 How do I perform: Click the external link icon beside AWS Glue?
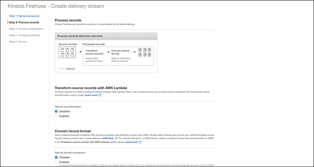(116, 138)
